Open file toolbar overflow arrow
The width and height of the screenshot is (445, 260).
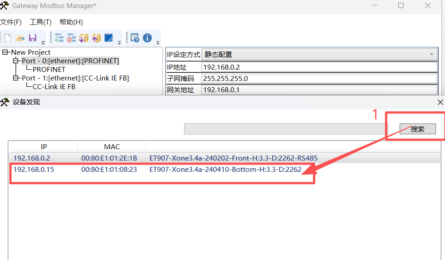pyautogui.click(x=43, y=43)
